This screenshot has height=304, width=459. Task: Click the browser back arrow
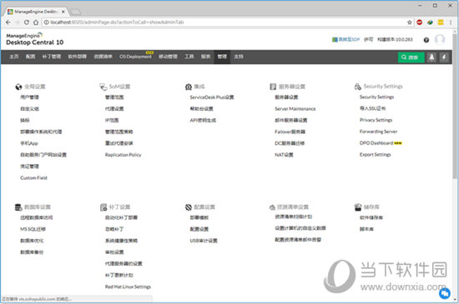(x=8, y=22)
